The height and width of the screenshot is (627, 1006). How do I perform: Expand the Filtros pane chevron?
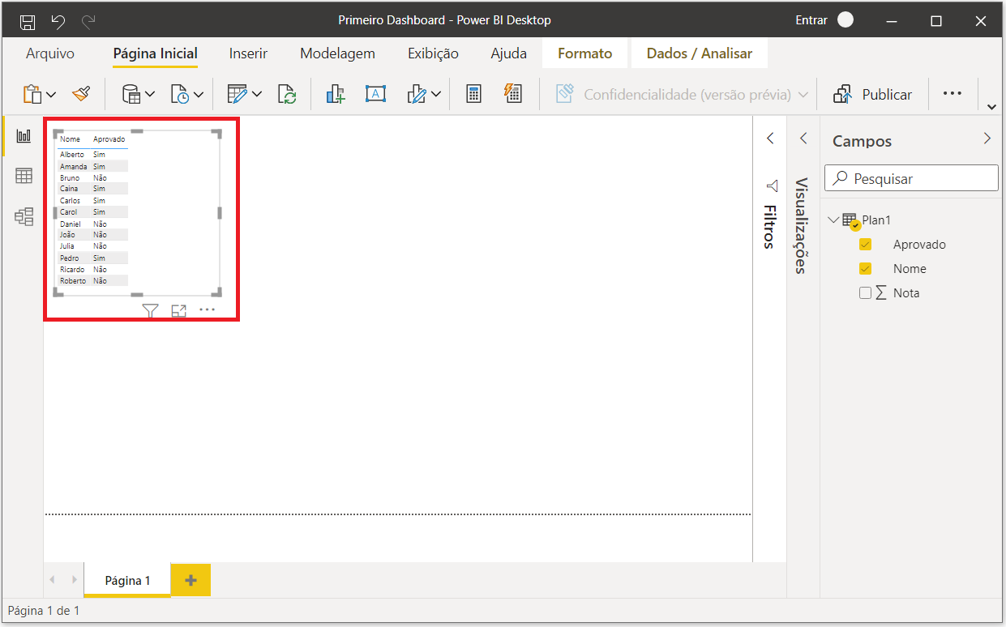pos(770,139)
